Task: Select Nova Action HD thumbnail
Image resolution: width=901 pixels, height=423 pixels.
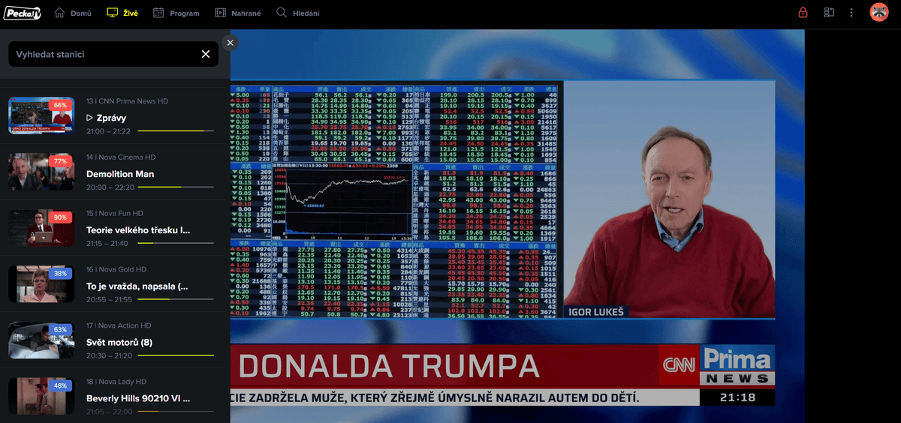Action: [41, 340]
